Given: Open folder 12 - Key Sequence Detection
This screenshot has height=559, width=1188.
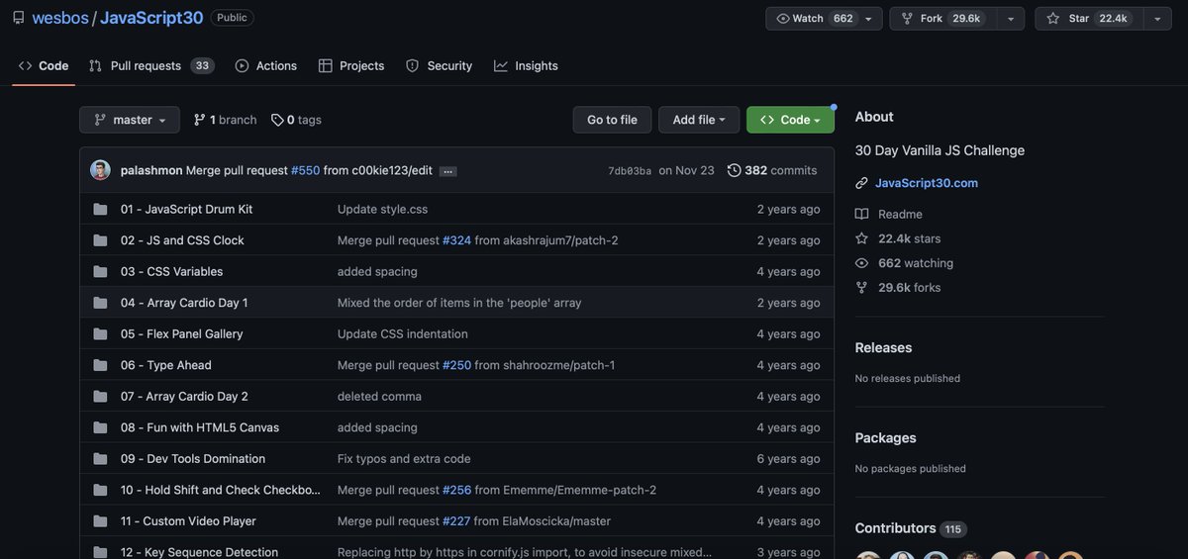Looking at the screenshot, I should [199, 552].
